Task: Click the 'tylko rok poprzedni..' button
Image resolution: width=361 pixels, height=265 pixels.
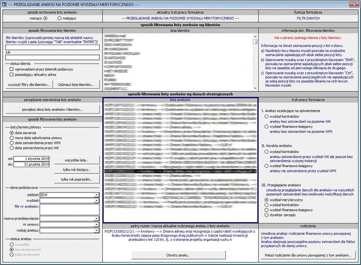Action: (x=77, y=179)
